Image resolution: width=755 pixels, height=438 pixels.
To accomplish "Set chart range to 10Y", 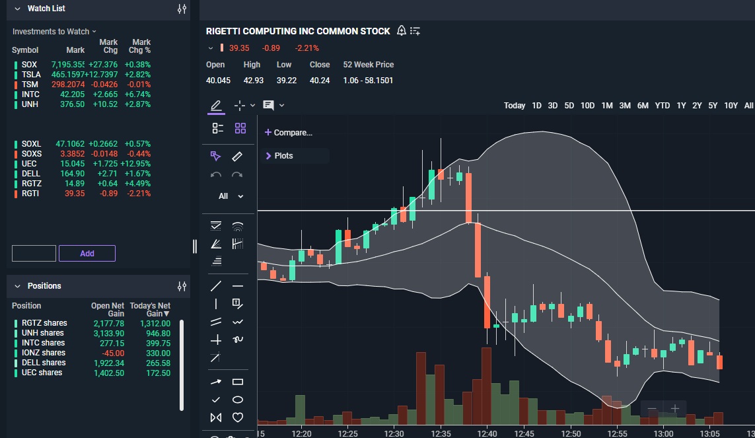I will click(x=731, y=106).
